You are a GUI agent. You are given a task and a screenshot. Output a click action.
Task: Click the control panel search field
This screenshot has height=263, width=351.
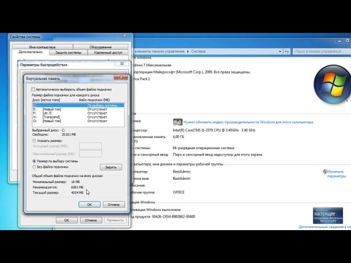click(x=322, y=51)
